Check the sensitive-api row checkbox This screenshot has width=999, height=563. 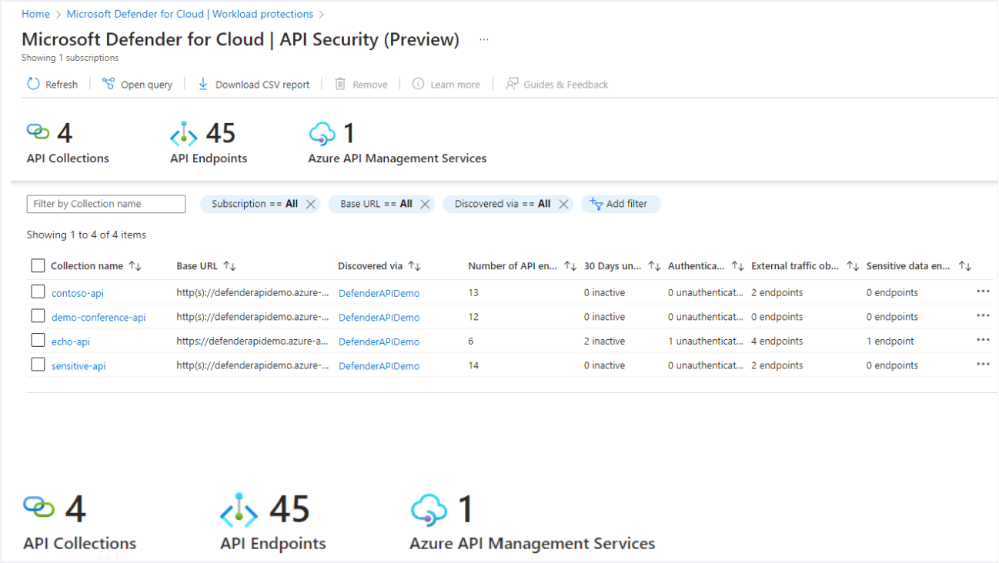[38, 365]
